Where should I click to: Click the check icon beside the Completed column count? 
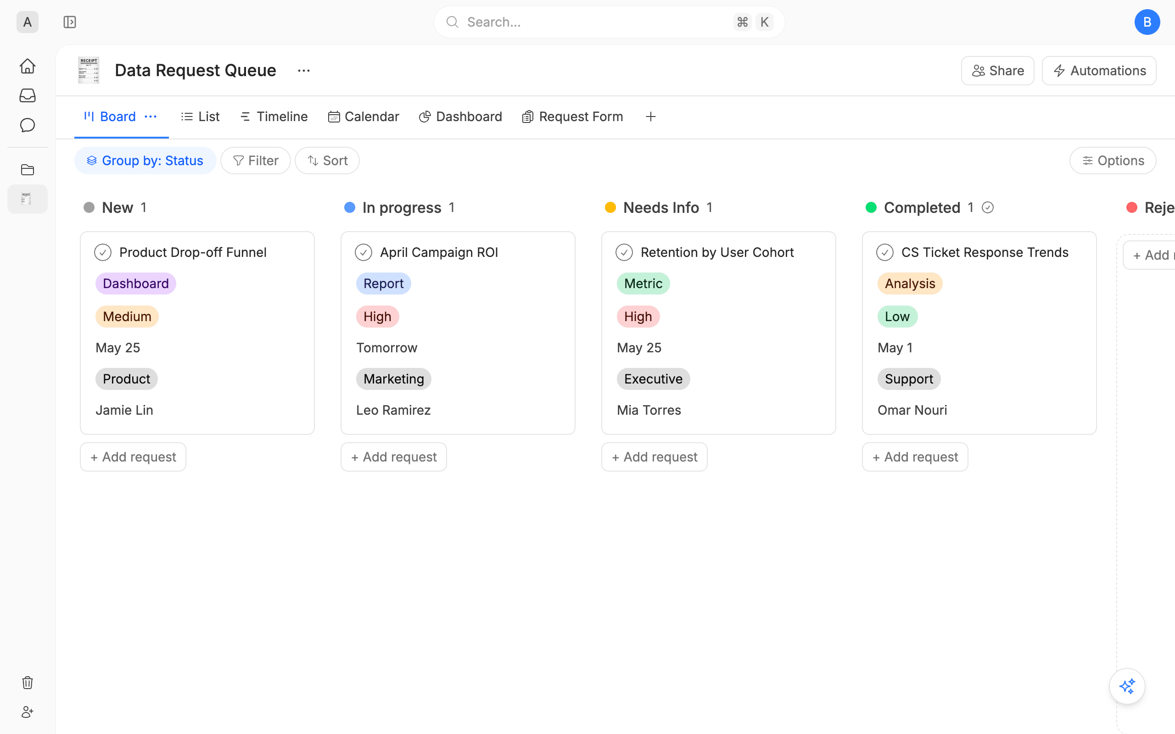click(988, 208)
